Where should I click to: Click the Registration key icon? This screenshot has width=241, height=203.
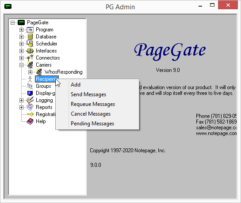(x=30, y=114)
